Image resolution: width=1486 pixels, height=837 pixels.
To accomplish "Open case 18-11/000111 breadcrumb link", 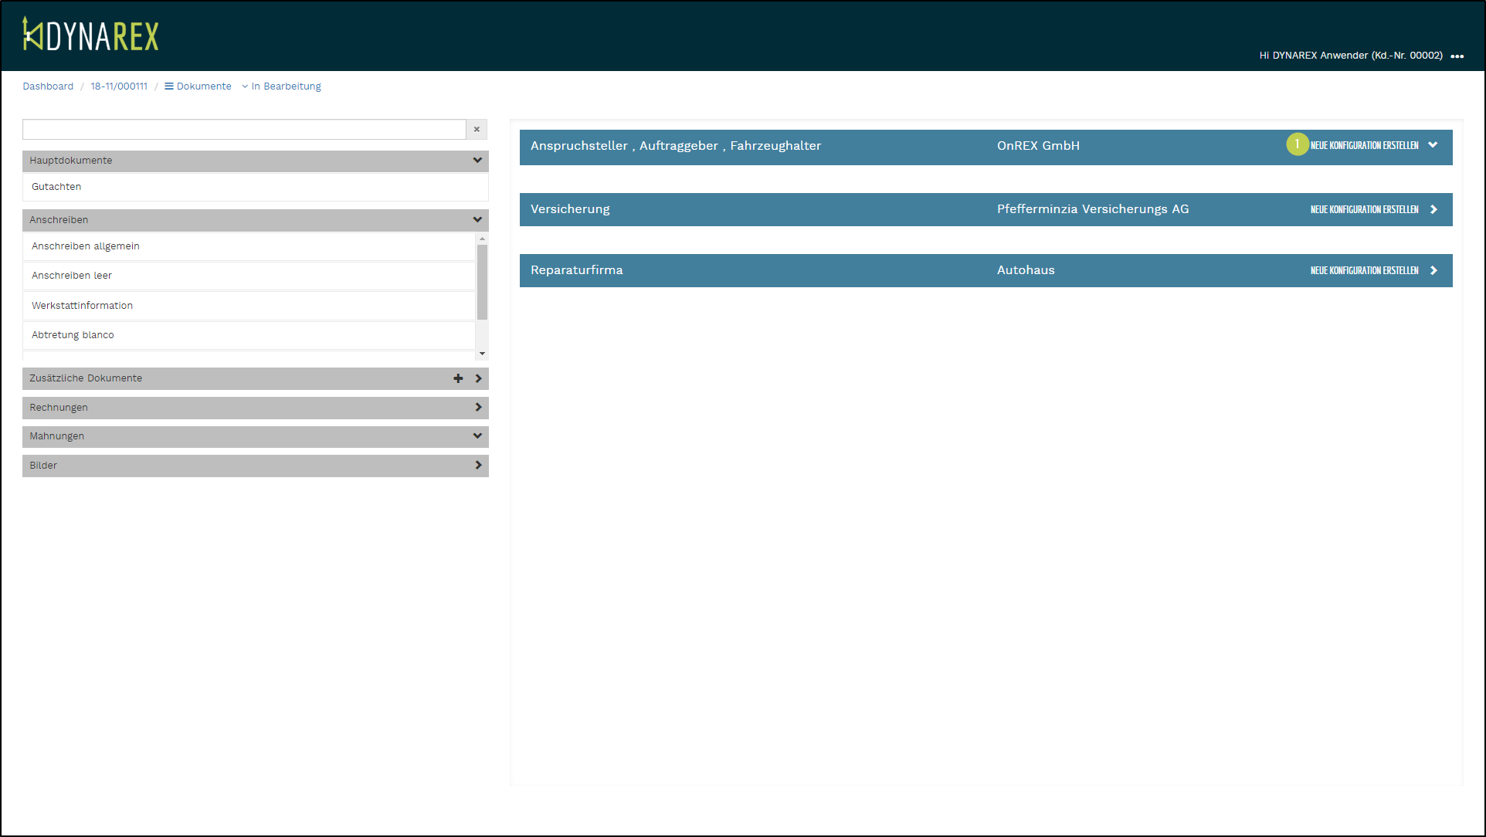I will 119,86.
